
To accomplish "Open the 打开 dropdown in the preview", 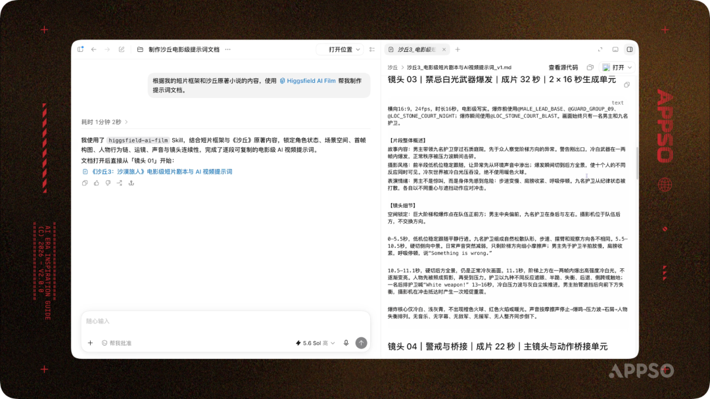I will pos(617,68).
